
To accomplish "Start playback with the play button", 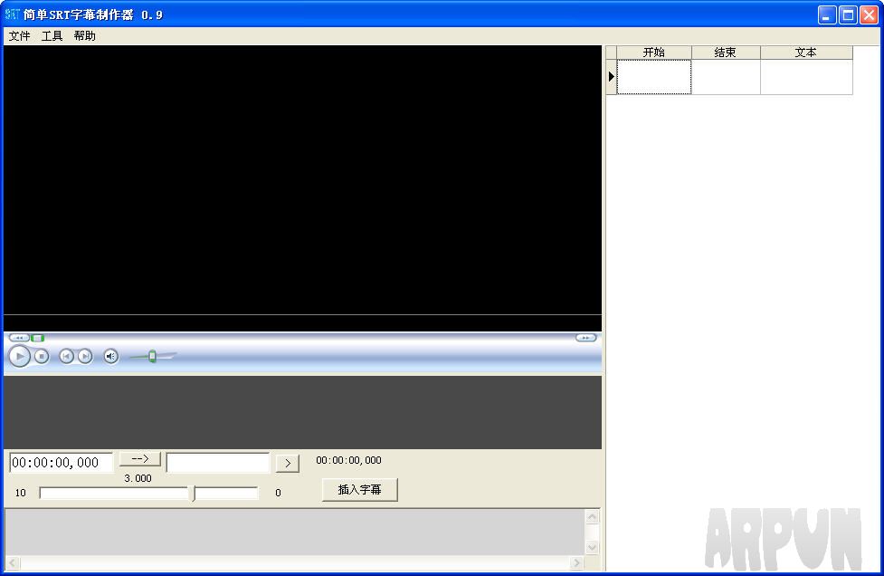I will click(x=20, y=357).
